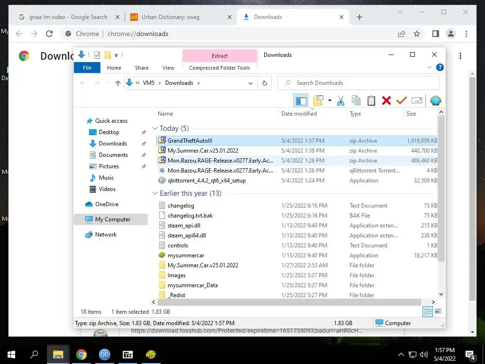
Task: Select Network in navigation pane
Action: click(x=106, y=235)
